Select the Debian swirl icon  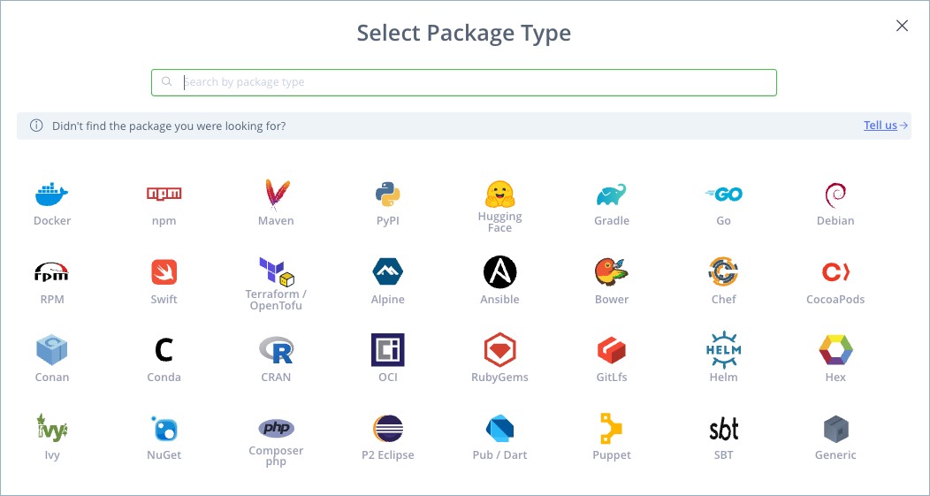point(835,194)
